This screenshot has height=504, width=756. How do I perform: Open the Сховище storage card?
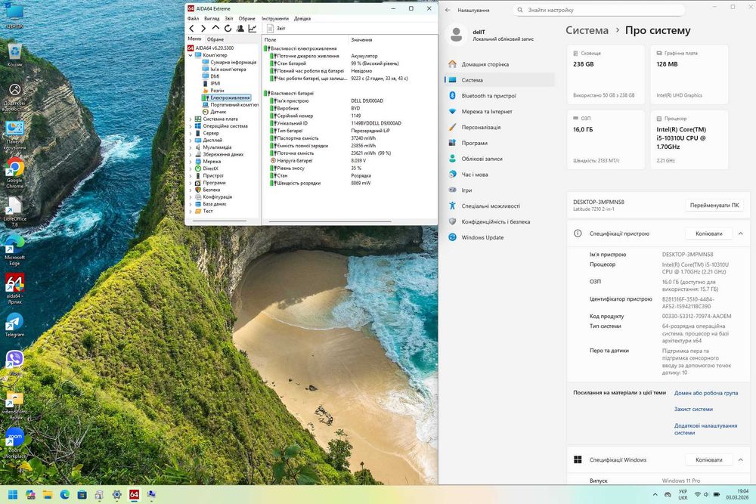point(606,74)
